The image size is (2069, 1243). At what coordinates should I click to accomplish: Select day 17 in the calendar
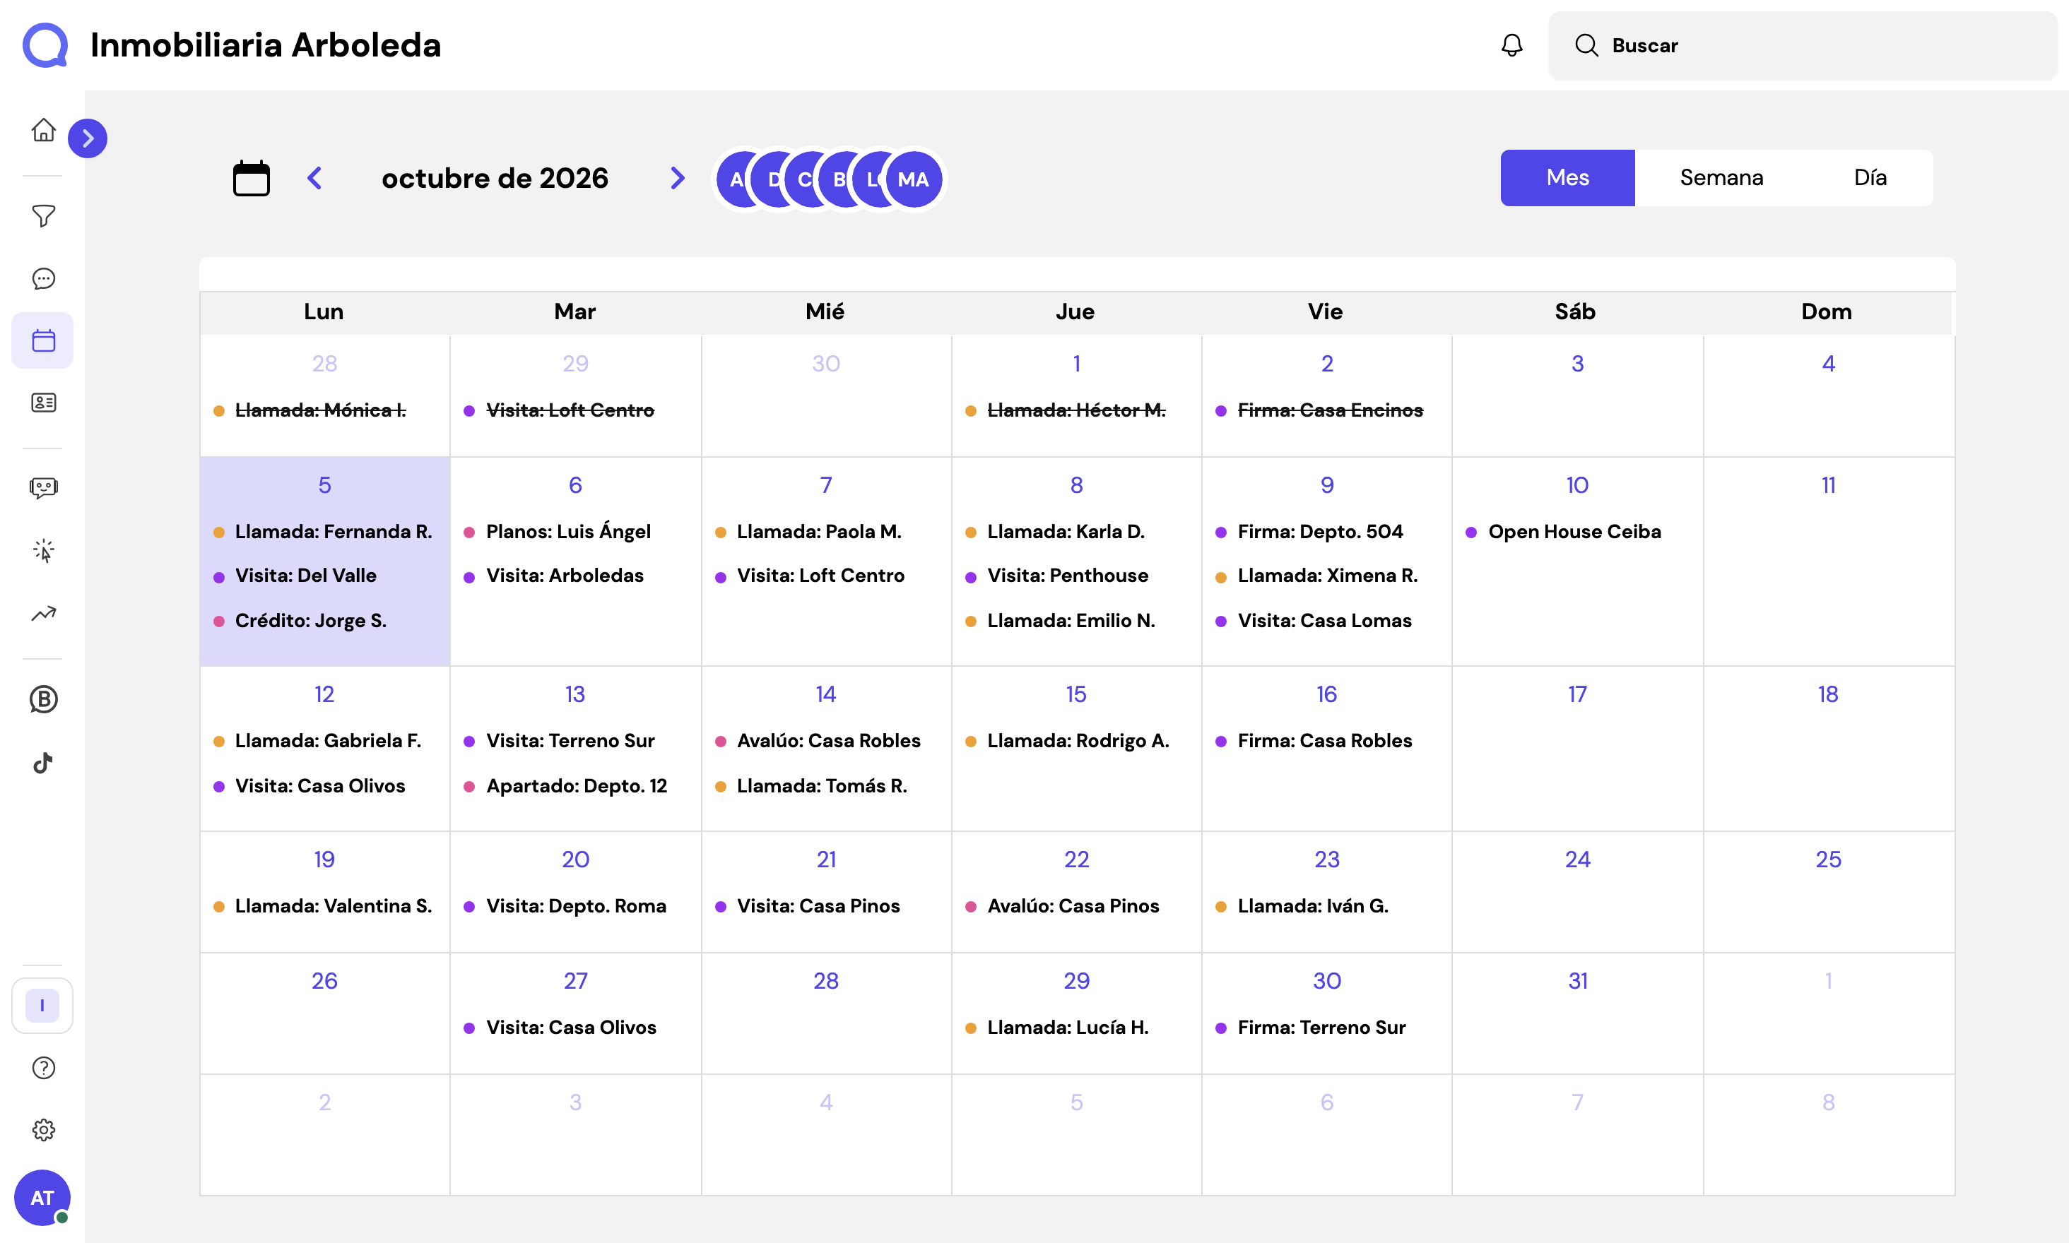point(1577,694)
